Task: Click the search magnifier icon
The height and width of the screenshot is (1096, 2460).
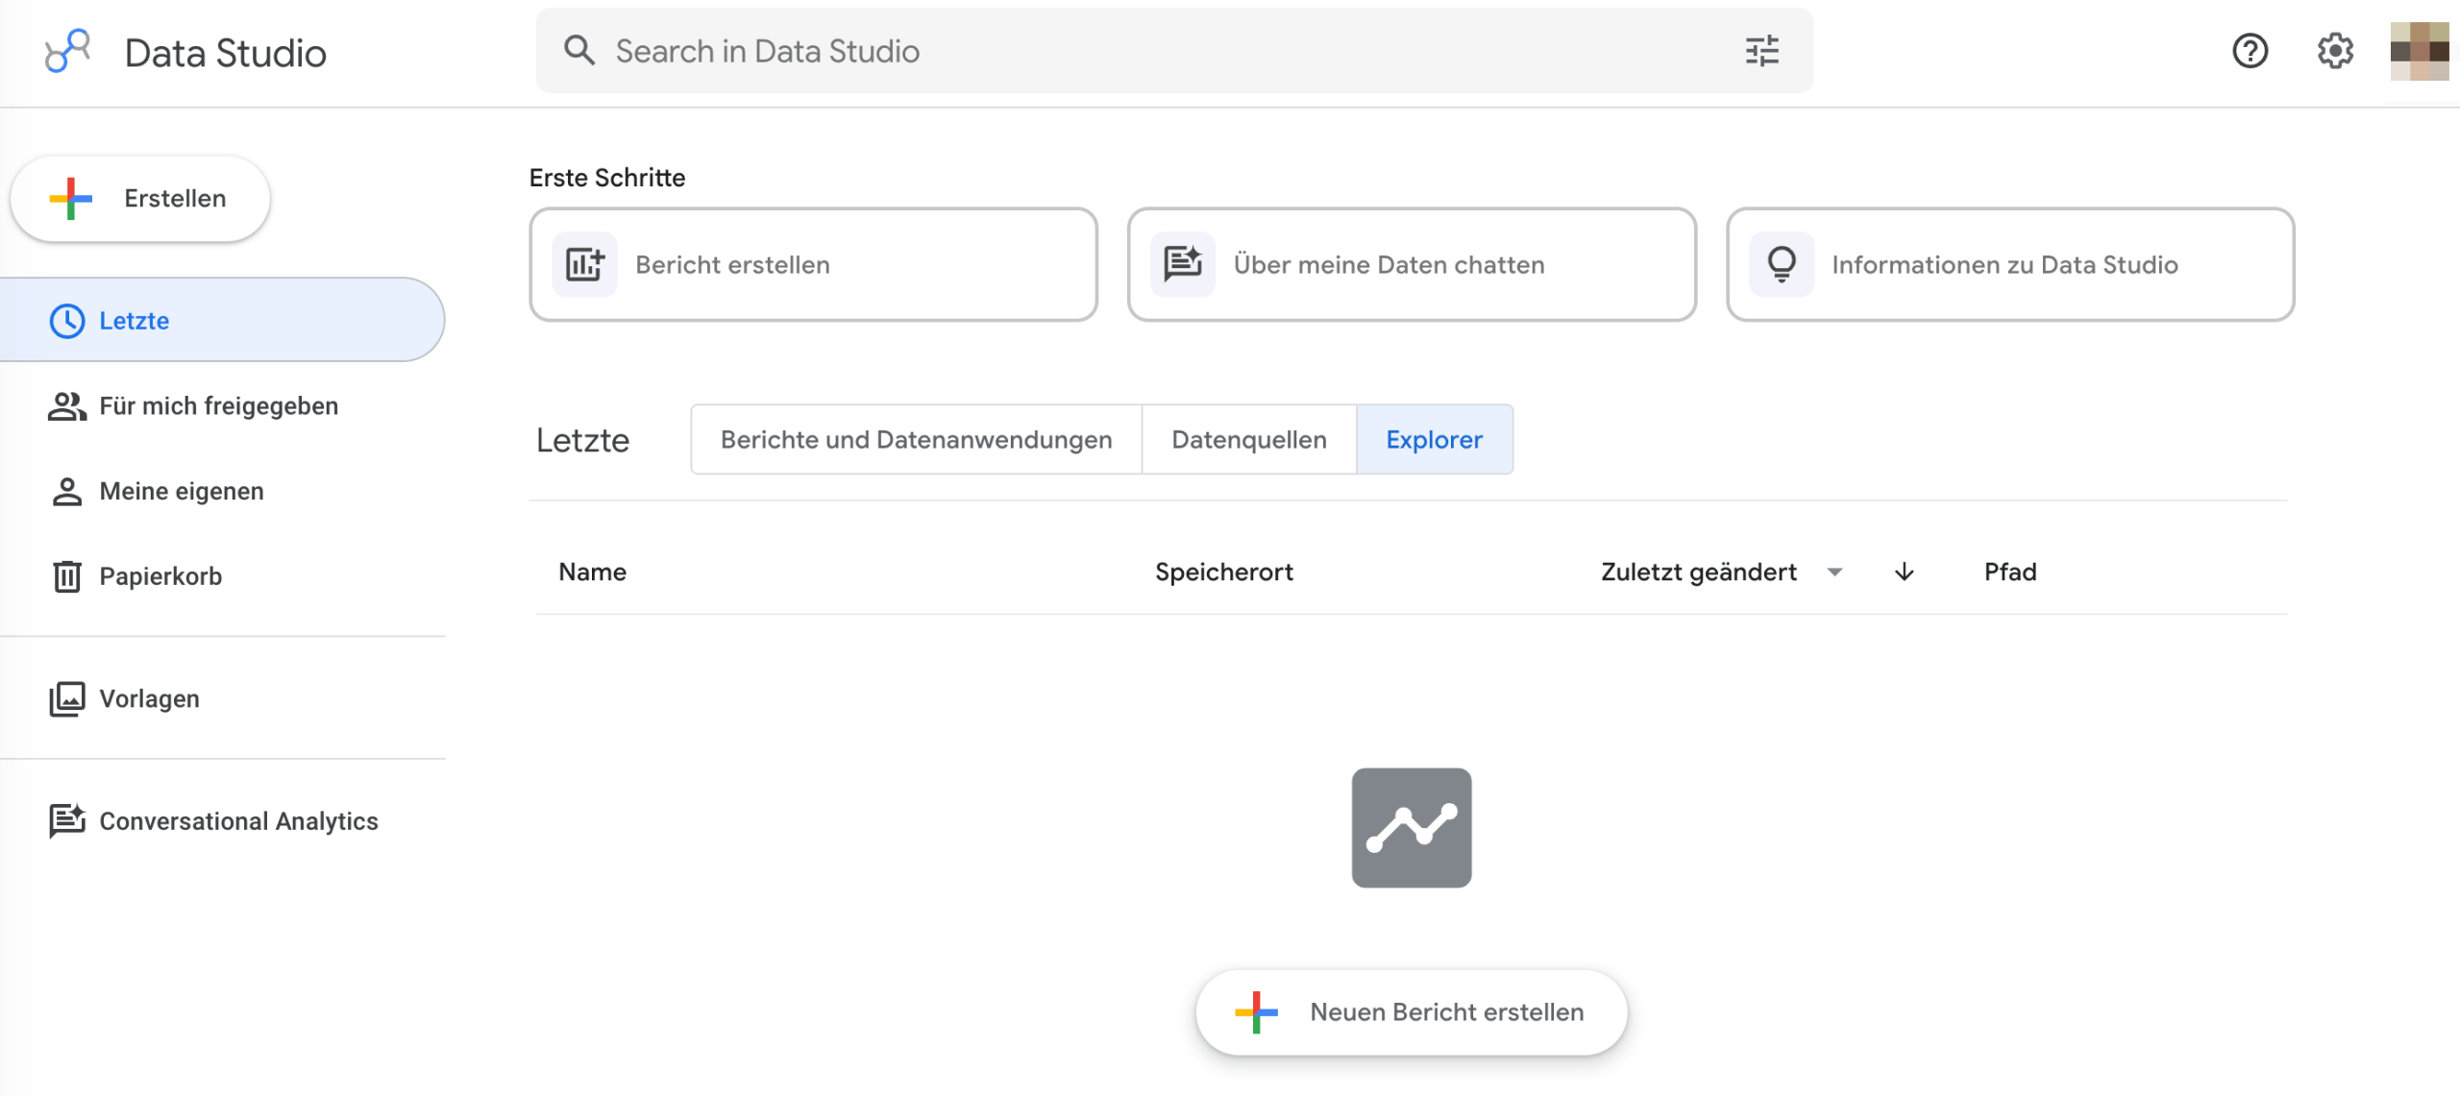Action: [578, 50]
